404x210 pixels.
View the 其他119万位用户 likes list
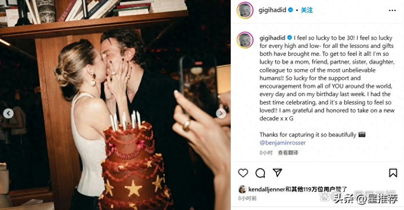tap(313, 189)
